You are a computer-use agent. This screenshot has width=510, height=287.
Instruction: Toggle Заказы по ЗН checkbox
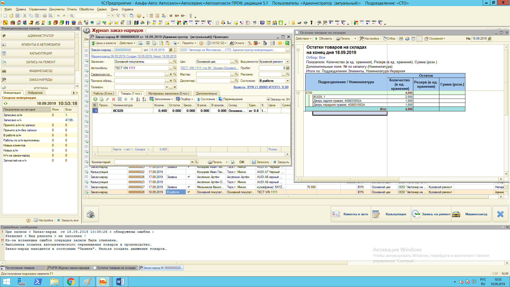point(268,99)
